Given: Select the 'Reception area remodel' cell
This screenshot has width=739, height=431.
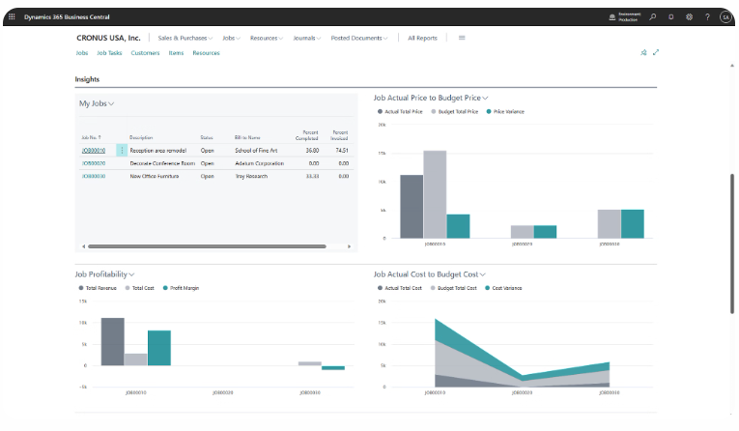Looking at the screenshot, I should click(157, 151).
